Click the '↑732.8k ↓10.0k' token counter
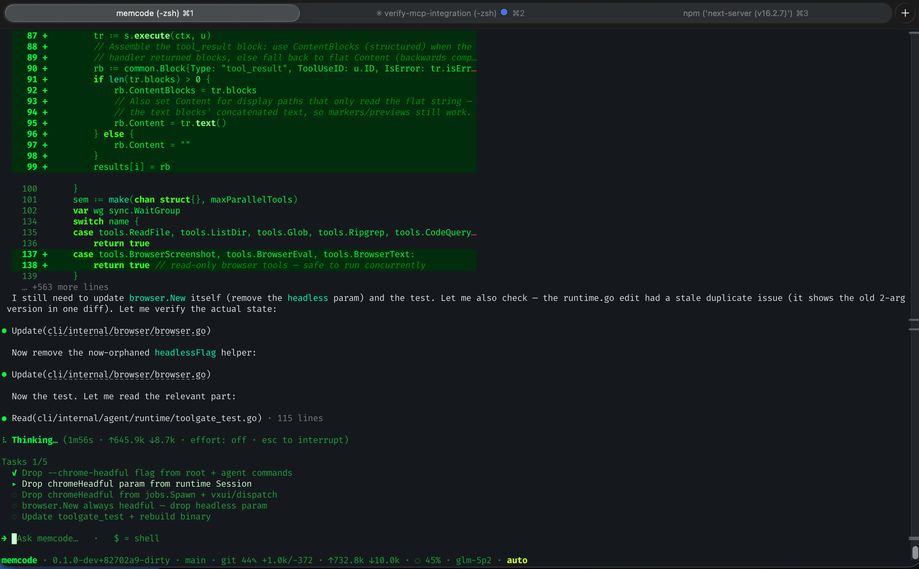Screen dimensions: 919x569 click(364, 560)
